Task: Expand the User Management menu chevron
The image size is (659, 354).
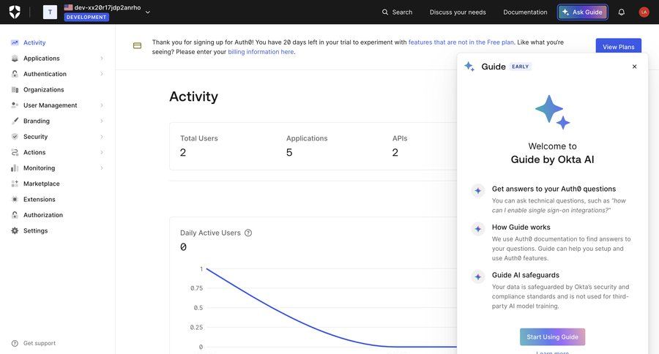Action: tap(102, 105)
